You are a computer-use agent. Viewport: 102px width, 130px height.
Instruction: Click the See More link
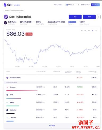point(52,125)
